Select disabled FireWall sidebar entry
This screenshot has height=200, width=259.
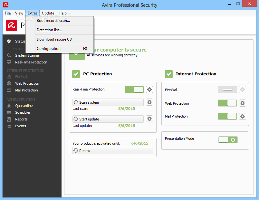pos(21,77)
